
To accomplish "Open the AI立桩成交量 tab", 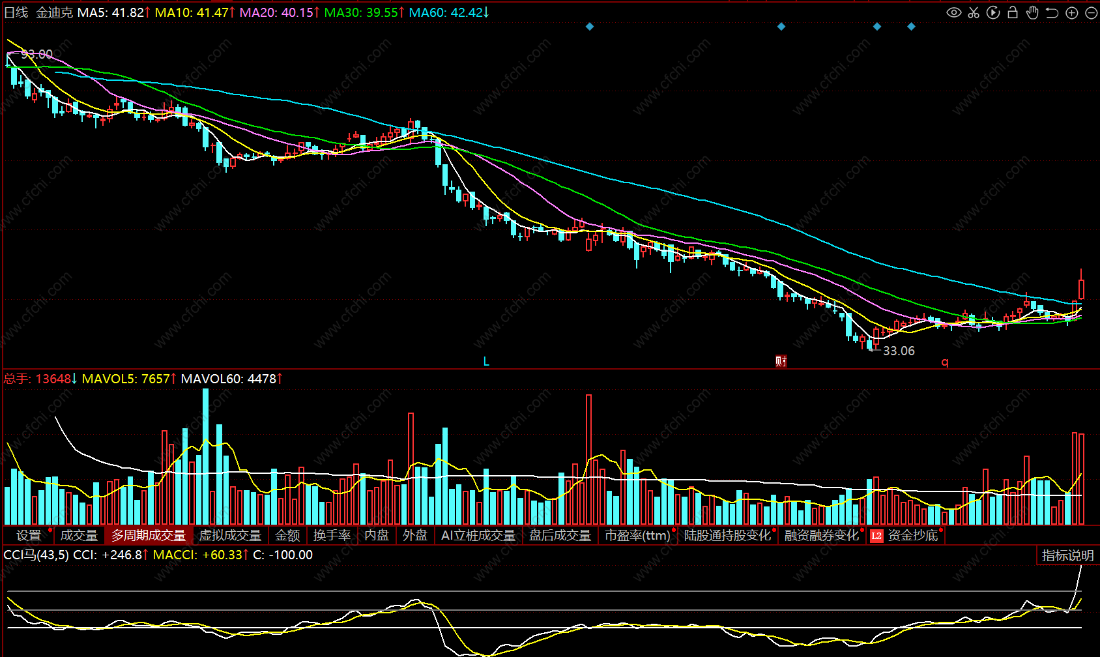I will click(x=478, y=535).
